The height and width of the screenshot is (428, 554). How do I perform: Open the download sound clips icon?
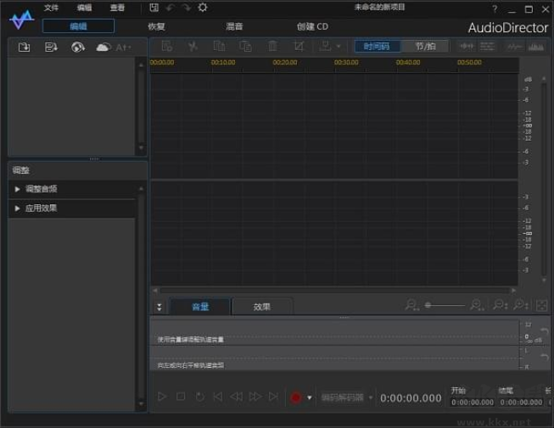(x=78, y=47)
